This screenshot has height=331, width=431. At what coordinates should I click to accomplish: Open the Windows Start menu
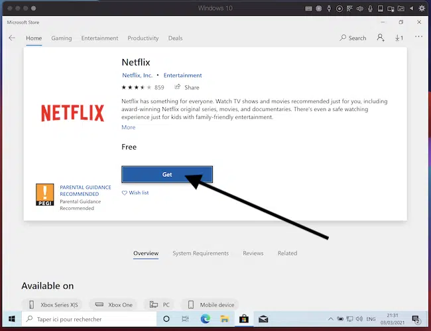coord(12,319)
